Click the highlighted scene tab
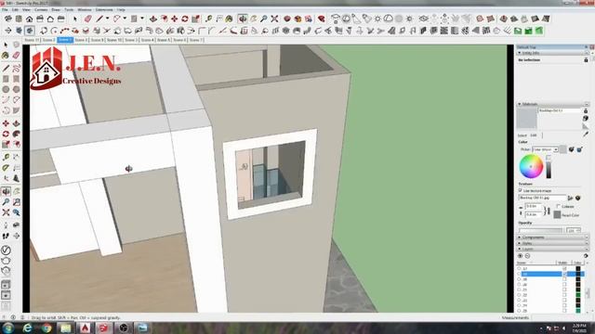This screenshot has height=334, width=595. [x=65, y=40]
